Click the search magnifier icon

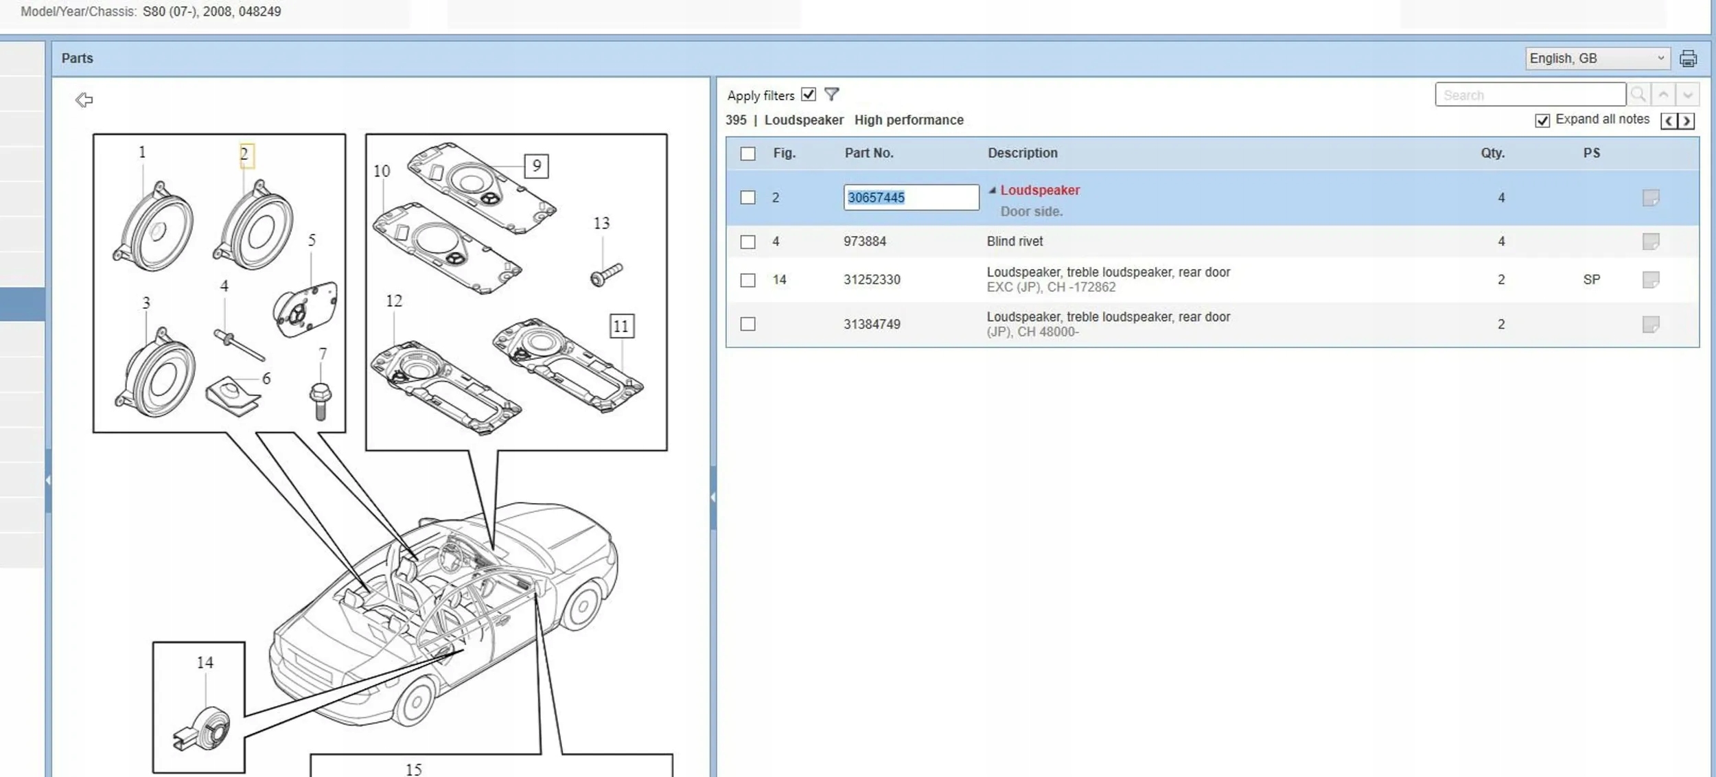tap(1638, 95)
